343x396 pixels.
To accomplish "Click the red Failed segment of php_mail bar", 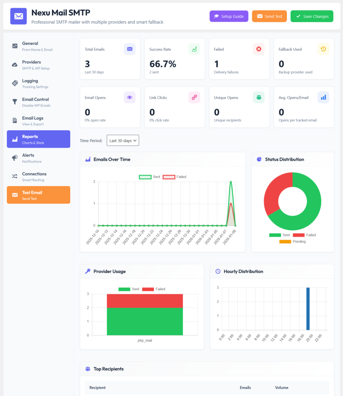I will pyautogui.click(x=145, y=301).
